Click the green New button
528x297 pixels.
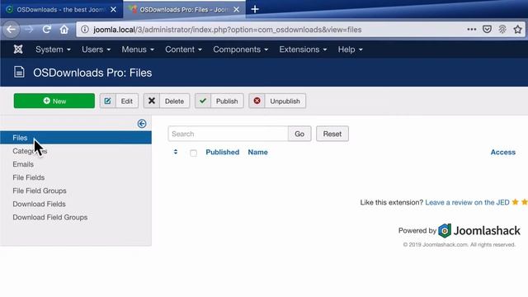[54, 101]
